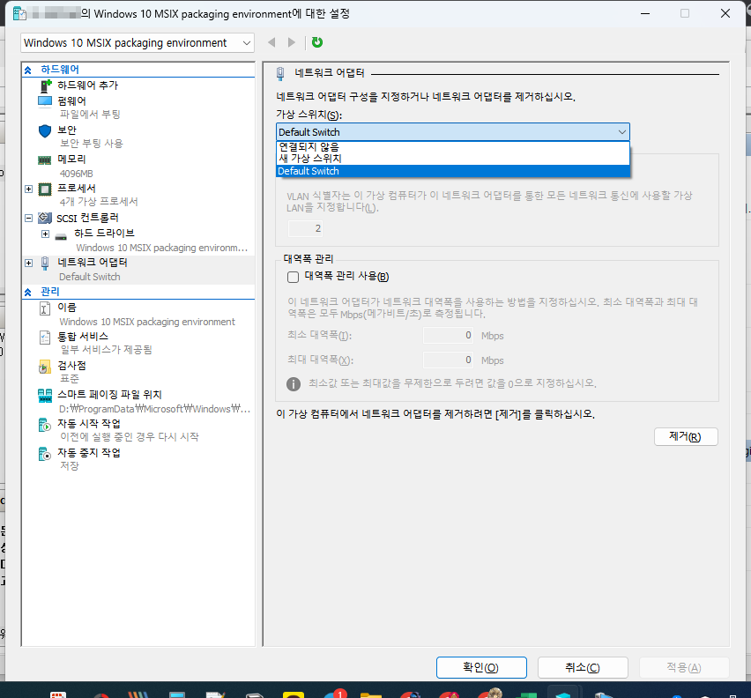Click the 취소 button
The width and height of the screenshot is (751, 698).
[x=583, y=667]
